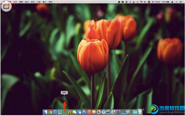This screenshot has height=116, width=185.
Task: Open the 窗口 menu
Action: [x=44, y=2]
